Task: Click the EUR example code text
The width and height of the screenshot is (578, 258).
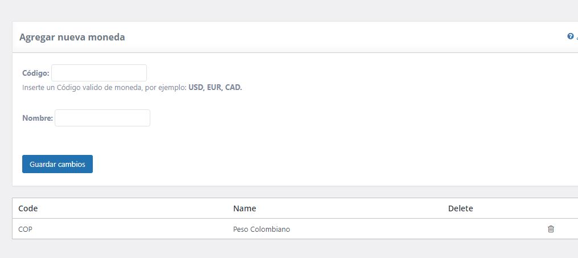Action: (x=214, y=88)
